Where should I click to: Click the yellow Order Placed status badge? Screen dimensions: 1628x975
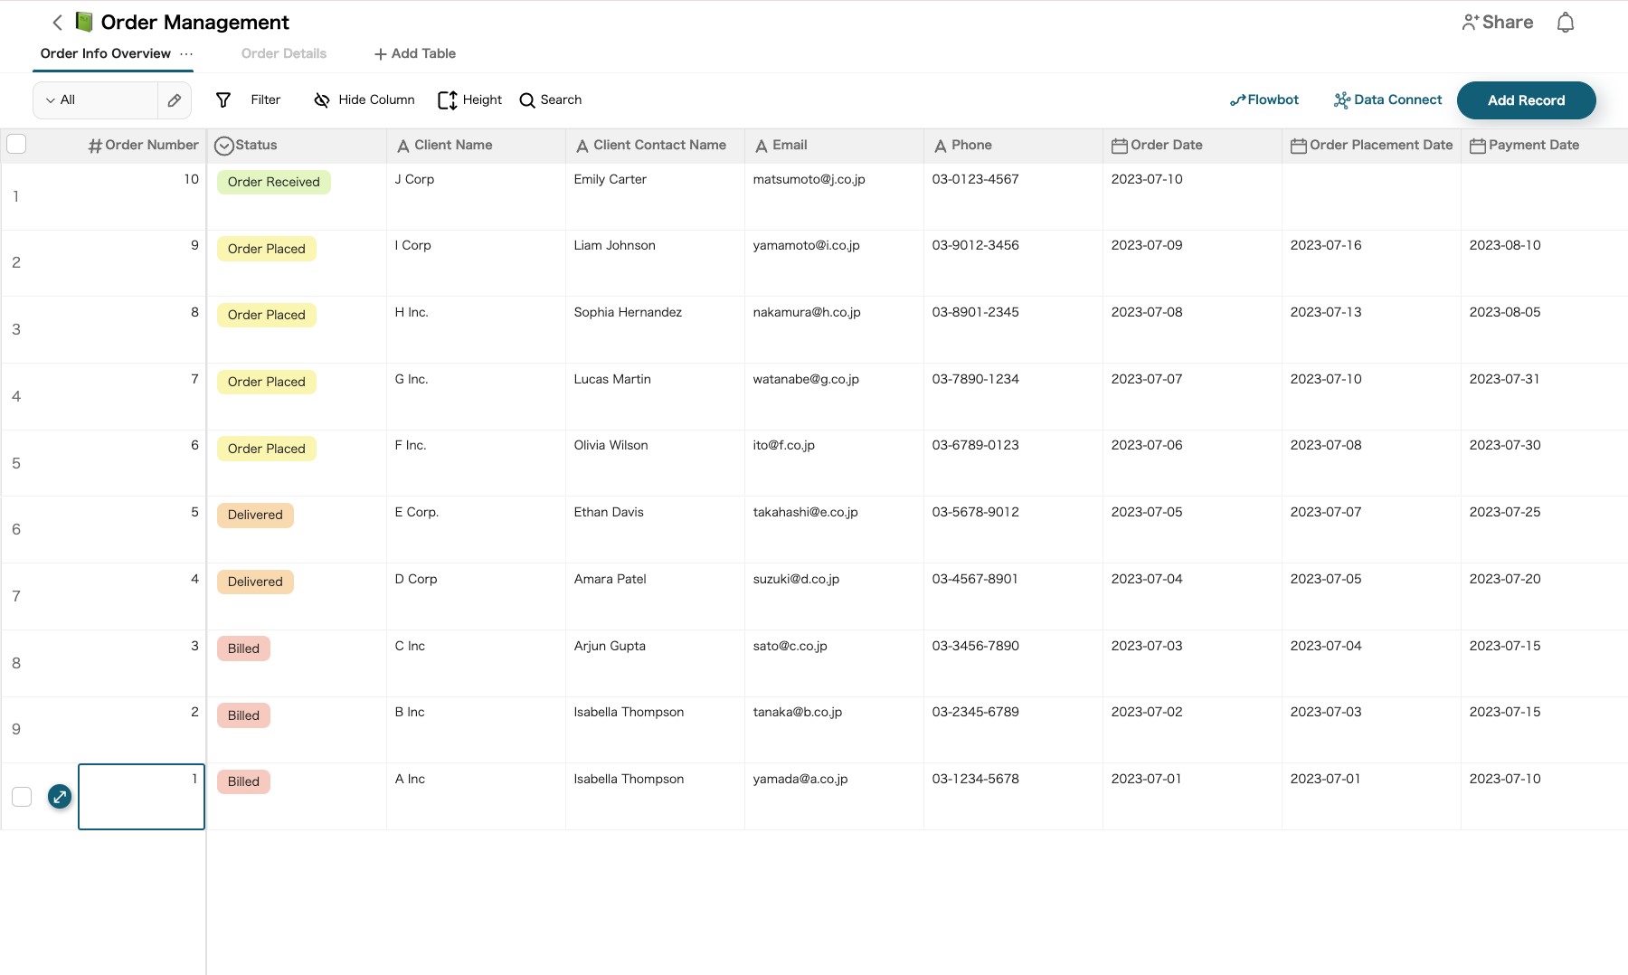pos(266,249)
